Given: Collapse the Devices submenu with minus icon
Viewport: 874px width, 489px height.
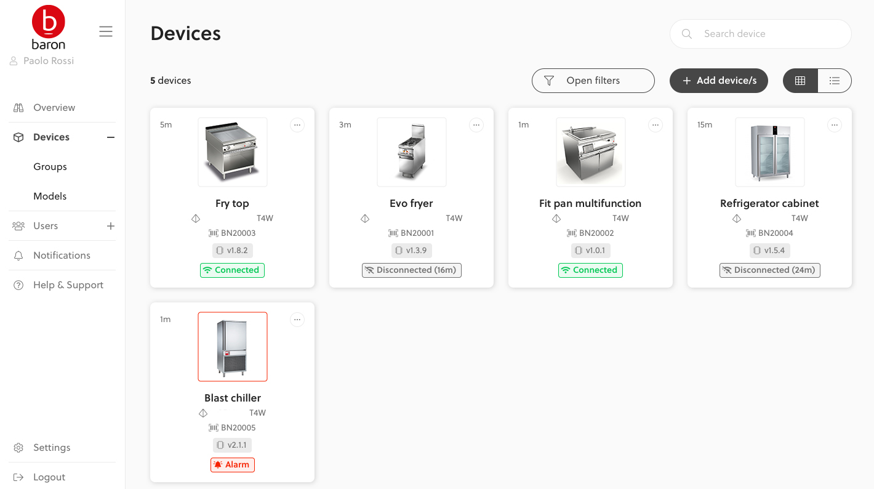Looking at the screenshot, I should click(x=111, y=137).
